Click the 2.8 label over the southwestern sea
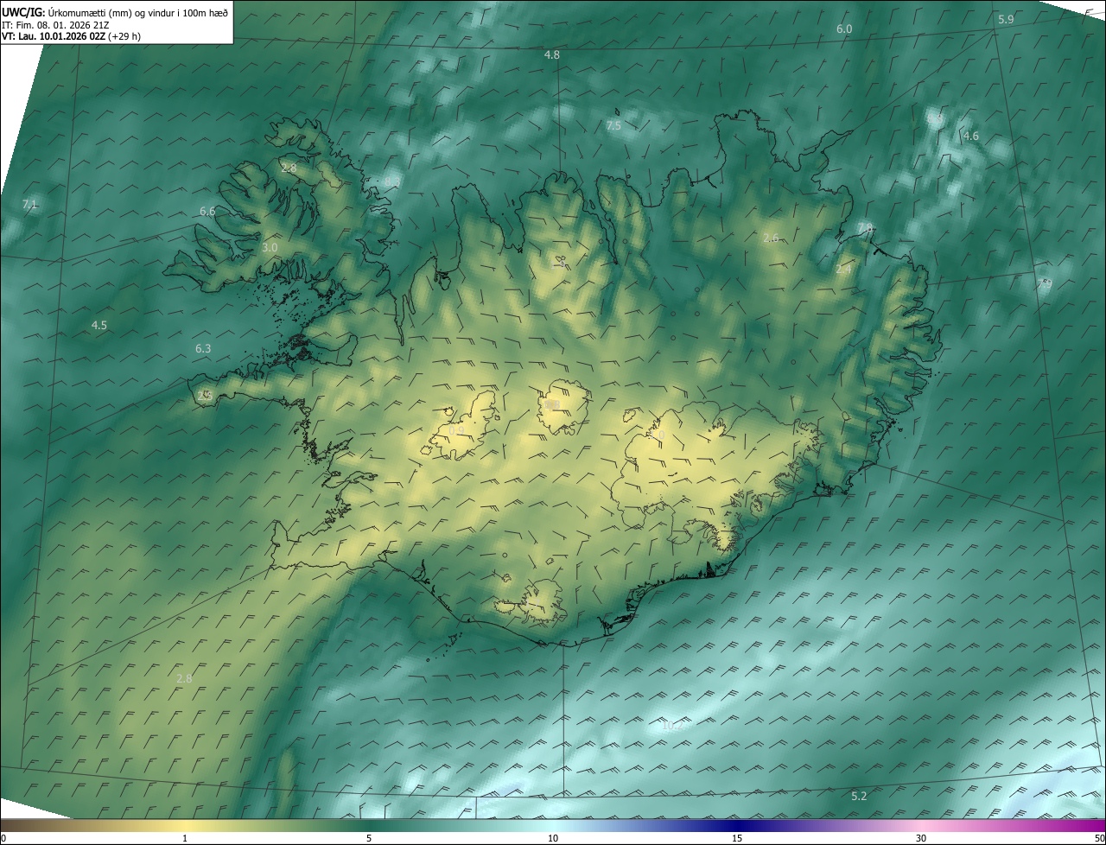The height and width of the screenshot is (845, 1106). pyautogui.click(x=184, y=679)
